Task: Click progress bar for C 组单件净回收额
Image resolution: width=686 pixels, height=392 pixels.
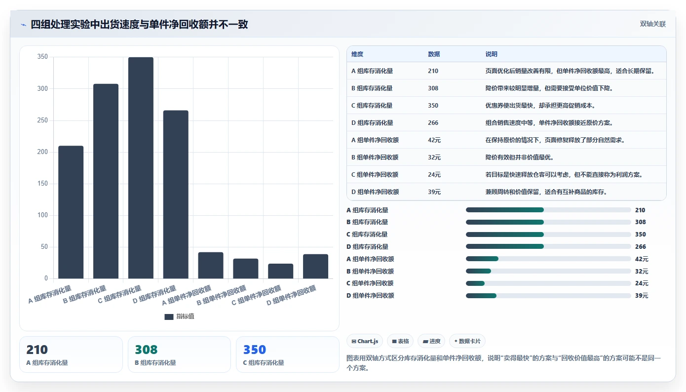Action: pyautogui.click(x=548, y=283)
